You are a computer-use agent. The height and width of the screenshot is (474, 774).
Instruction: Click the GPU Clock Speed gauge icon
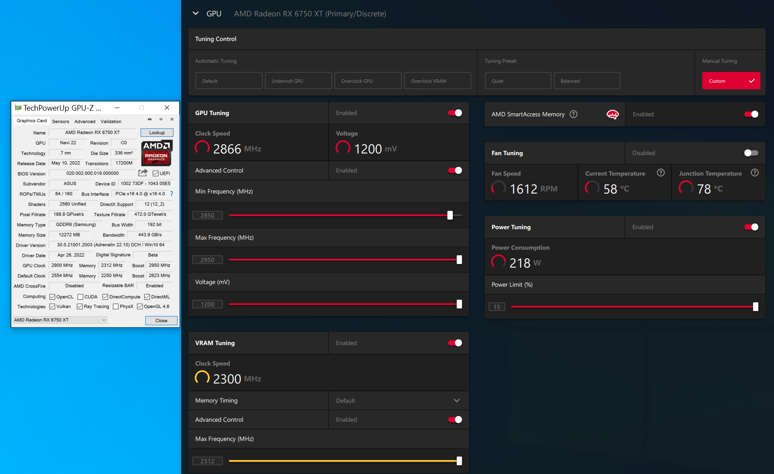pyautogui.click(x=202, y=148)
